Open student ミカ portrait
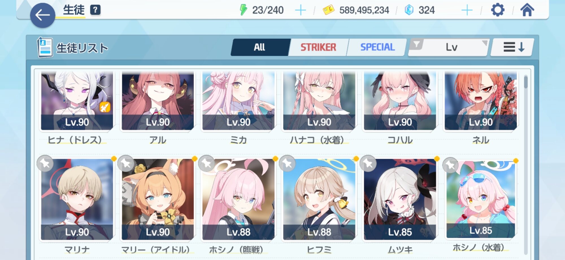Screen dimensions: 565x260 coord(238,101)
